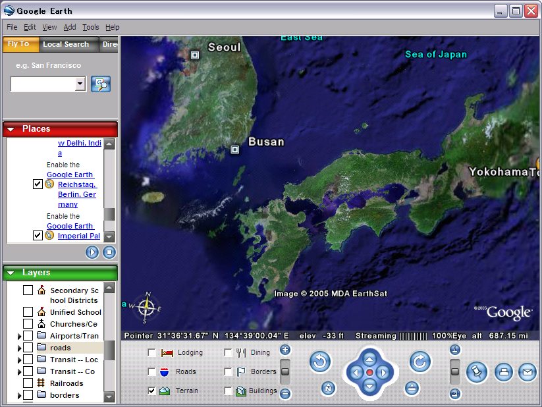Image resolution: width=542 pixels, height=407 pixels.
Task: Uncheck the Terrain checkbox
Action: (152, 391)
